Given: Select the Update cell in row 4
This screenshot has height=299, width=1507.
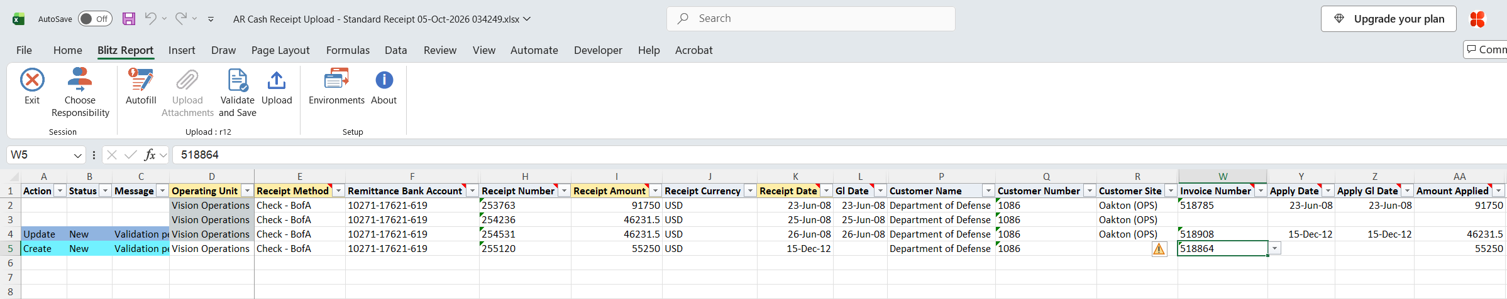Looking at the screenshot, I should (x=44, y=234).
